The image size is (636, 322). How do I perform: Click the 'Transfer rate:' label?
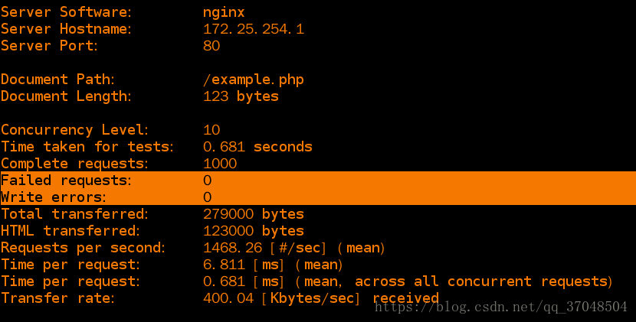click(x=57, y=298)
